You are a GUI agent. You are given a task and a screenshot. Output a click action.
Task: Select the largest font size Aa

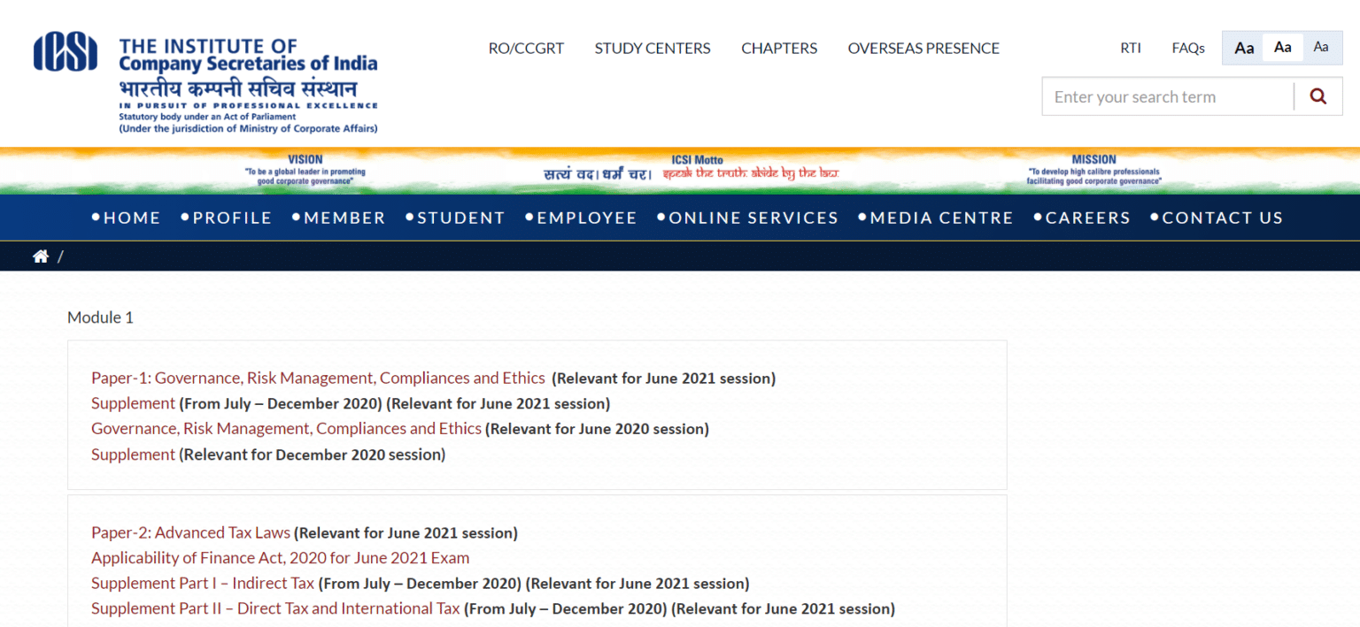pyautogui.click(x=1244, y=48)
